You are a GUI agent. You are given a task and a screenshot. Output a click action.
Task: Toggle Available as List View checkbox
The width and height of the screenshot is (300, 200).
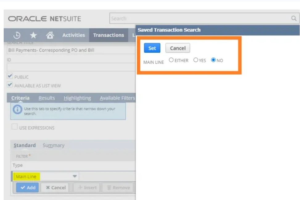(10, 84)
